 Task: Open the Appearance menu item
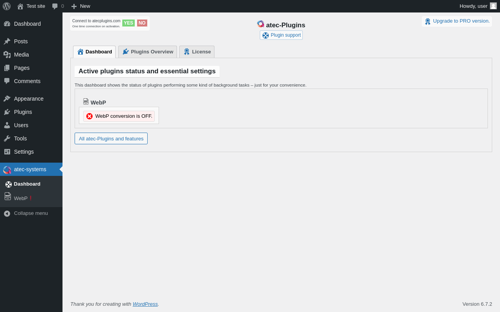tap(29, 99)
